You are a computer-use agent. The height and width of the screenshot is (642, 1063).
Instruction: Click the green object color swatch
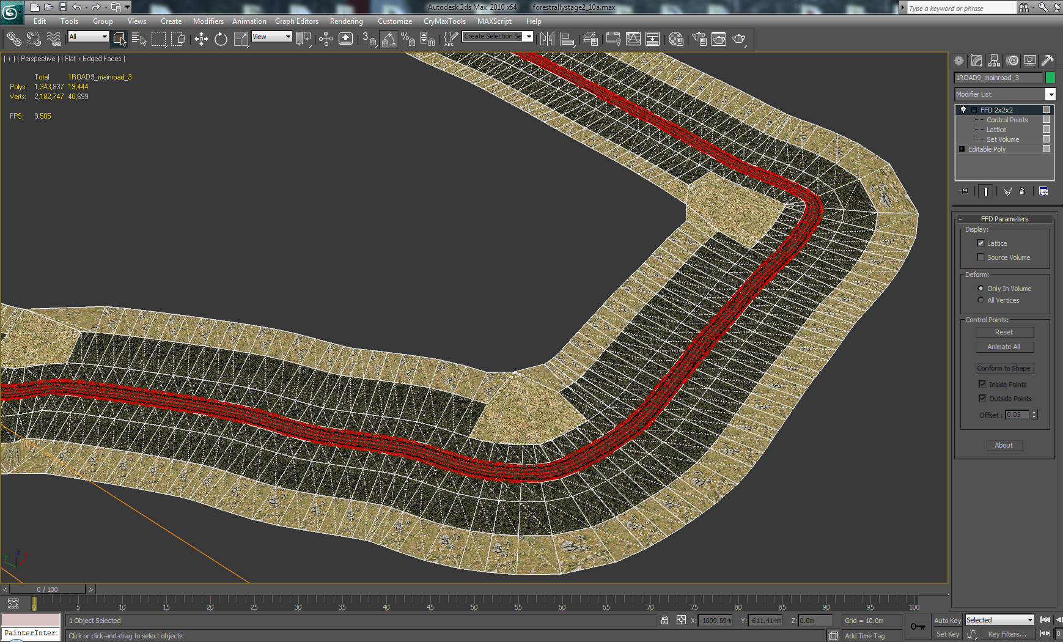pyautogui.click(x=1050, y=78)
